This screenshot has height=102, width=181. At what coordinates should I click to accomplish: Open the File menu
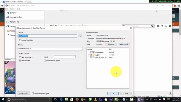7,9
